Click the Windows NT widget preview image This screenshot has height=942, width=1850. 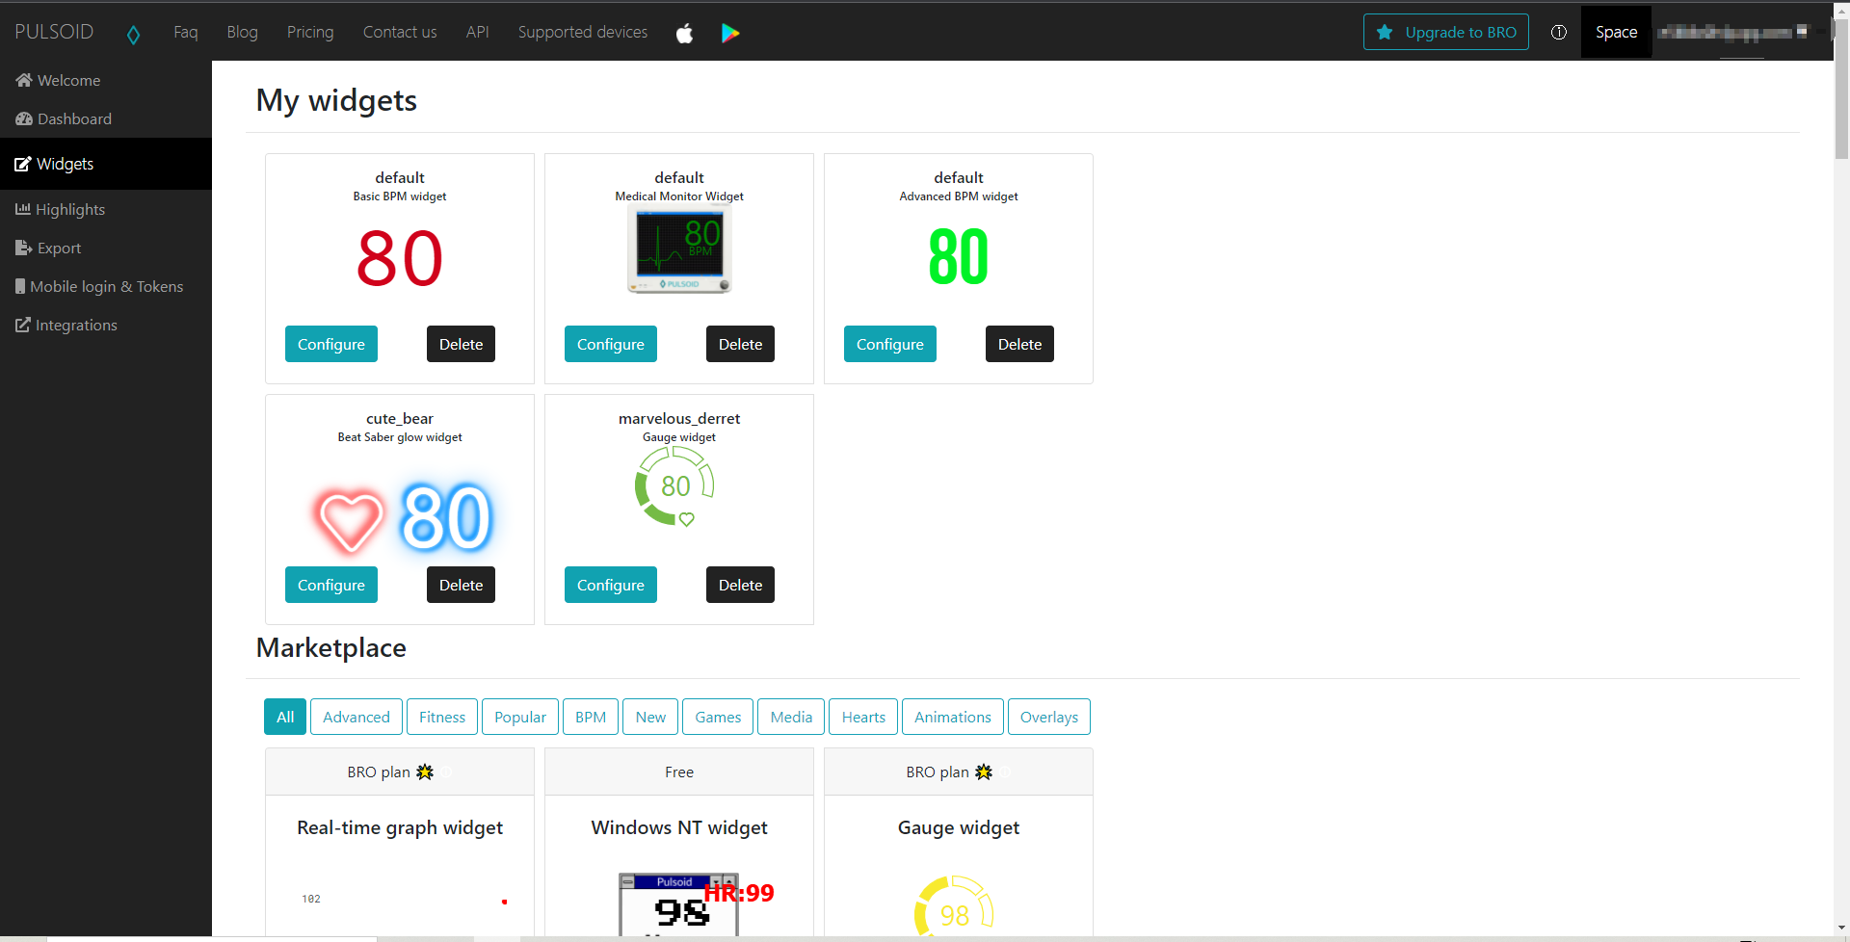click(x=679, y=904)
